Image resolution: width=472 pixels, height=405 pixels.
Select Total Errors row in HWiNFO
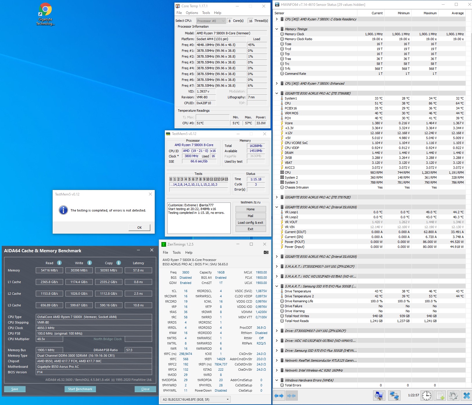(x=369, y=385)
